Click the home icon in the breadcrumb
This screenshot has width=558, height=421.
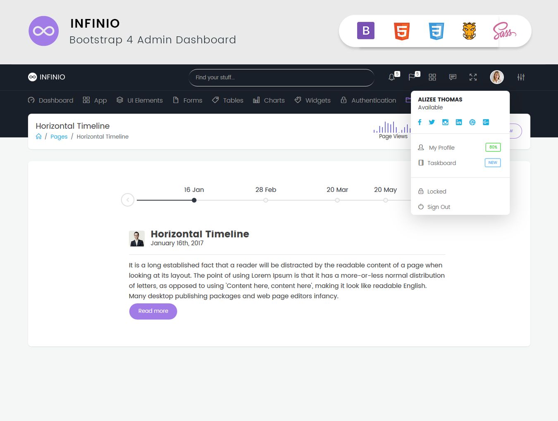pos(38,136)
